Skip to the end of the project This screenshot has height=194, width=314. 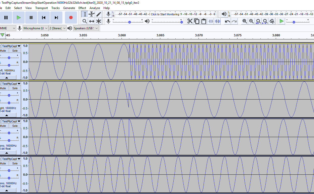(56, 18)
